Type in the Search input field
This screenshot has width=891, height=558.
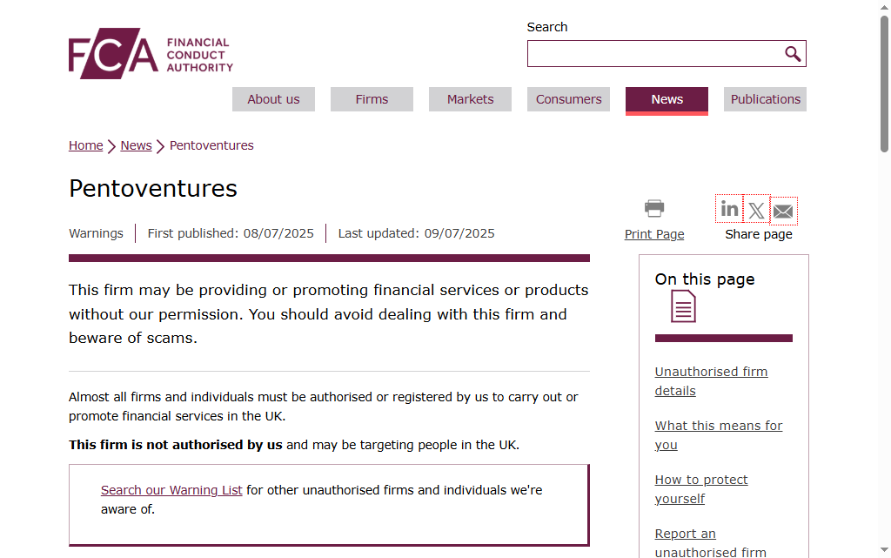coord(654,54)
